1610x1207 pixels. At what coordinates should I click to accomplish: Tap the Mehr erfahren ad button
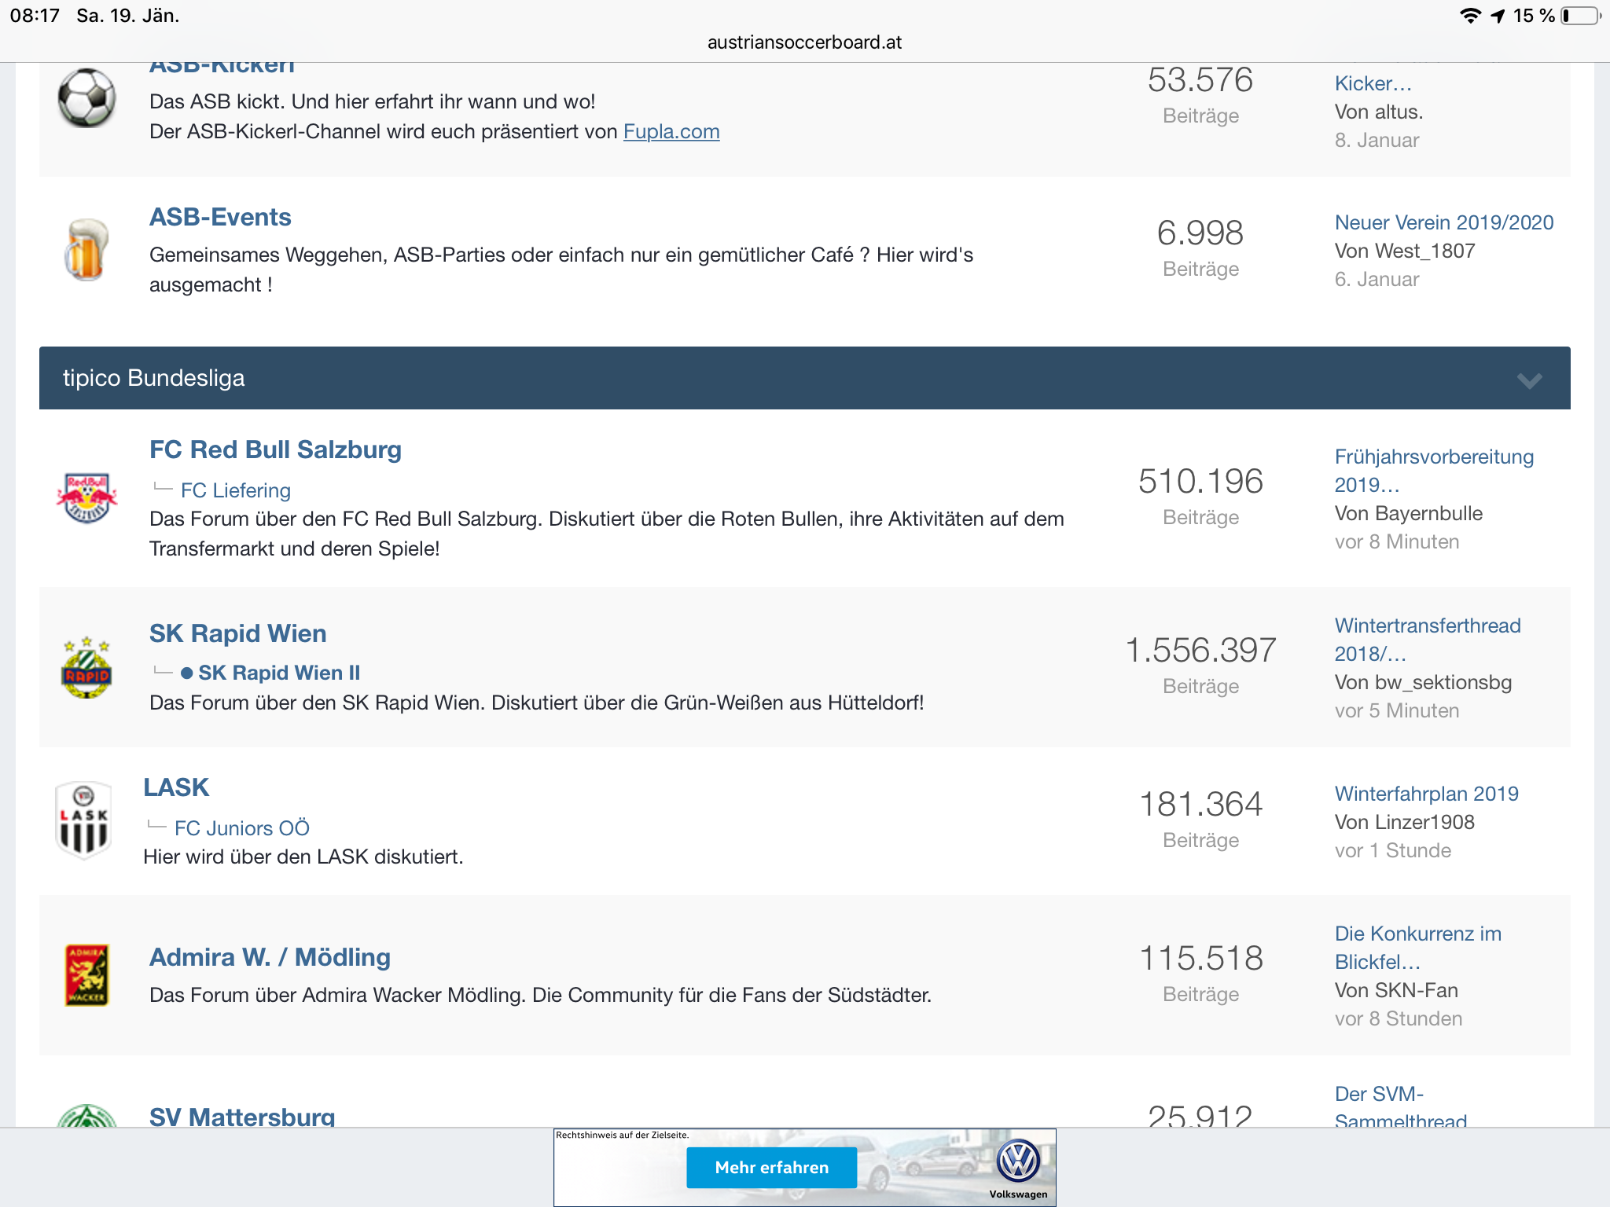click(771, 1168)
